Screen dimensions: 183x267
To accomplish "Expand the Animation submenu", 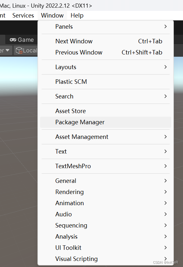I will pos(165,203).
